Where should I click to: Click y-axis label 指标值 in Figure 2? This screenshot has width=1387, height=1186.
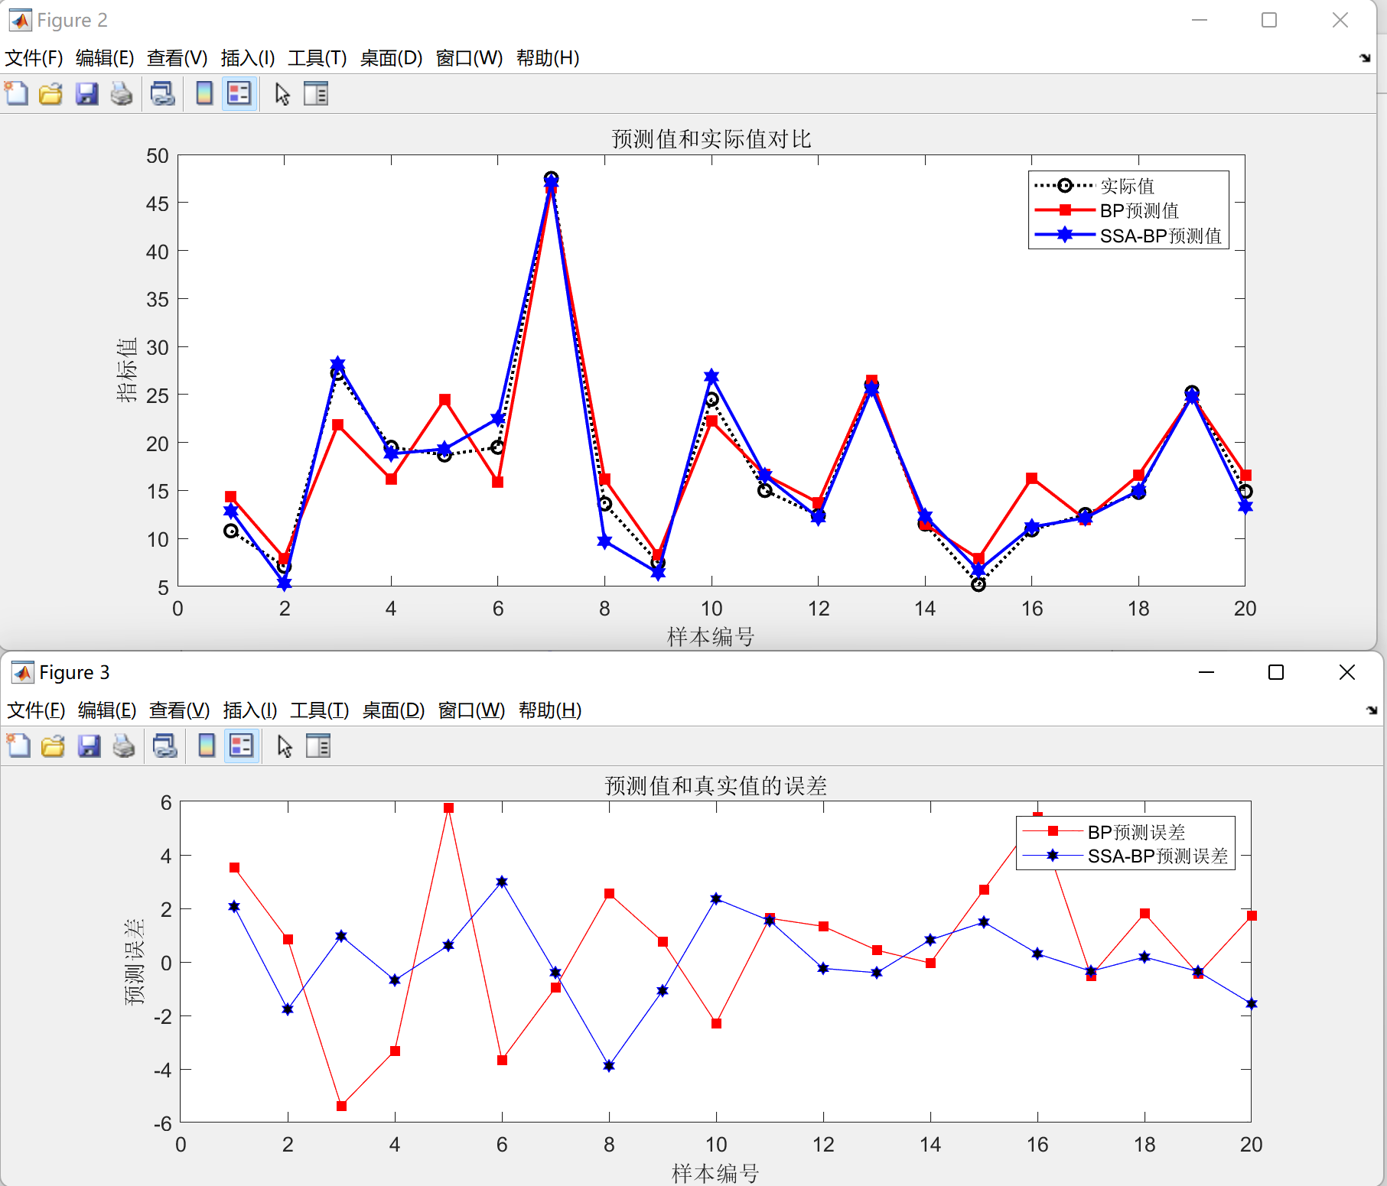coord(127,370)
